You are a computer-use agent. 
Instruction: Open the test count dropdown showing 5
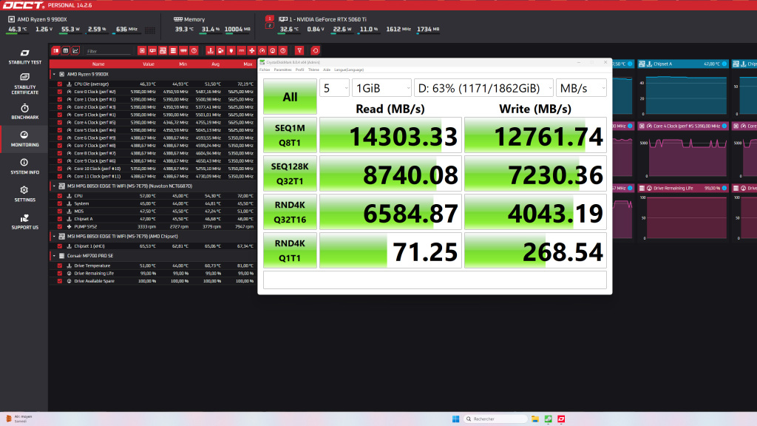(x=334, y=89)
